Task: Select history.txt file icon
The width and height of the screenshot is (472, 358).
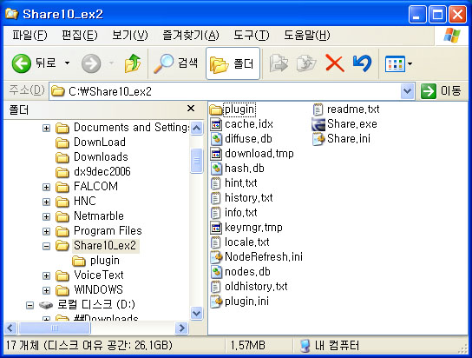Action: (x=216, y=198)
